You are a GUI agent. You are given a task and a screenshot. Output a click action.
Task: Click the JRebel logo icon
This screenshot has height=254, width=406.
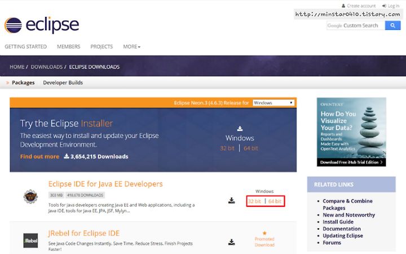[x=30, y=241]
